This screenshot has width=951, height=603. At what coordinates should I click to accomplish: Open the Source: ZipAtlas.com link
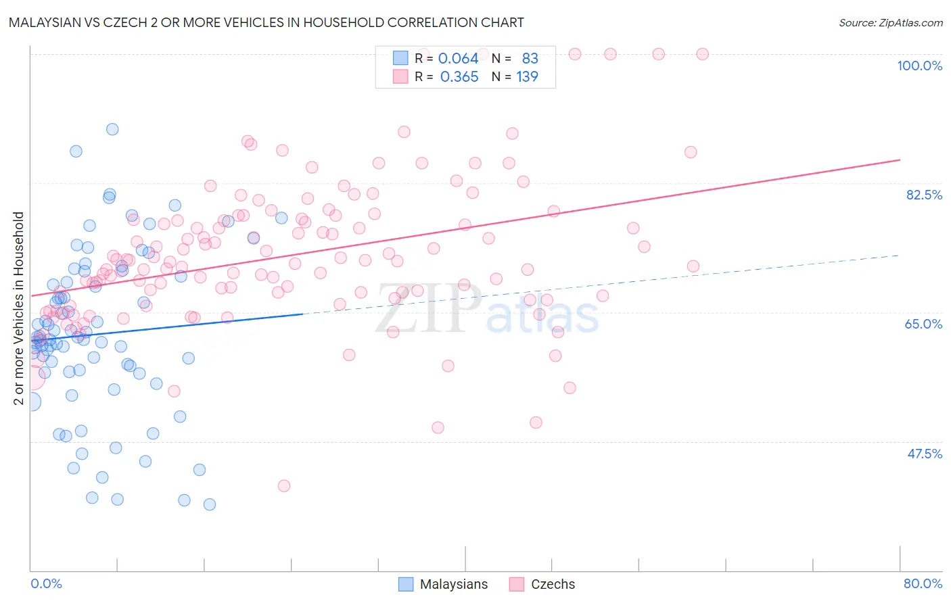tap(891, 22)
